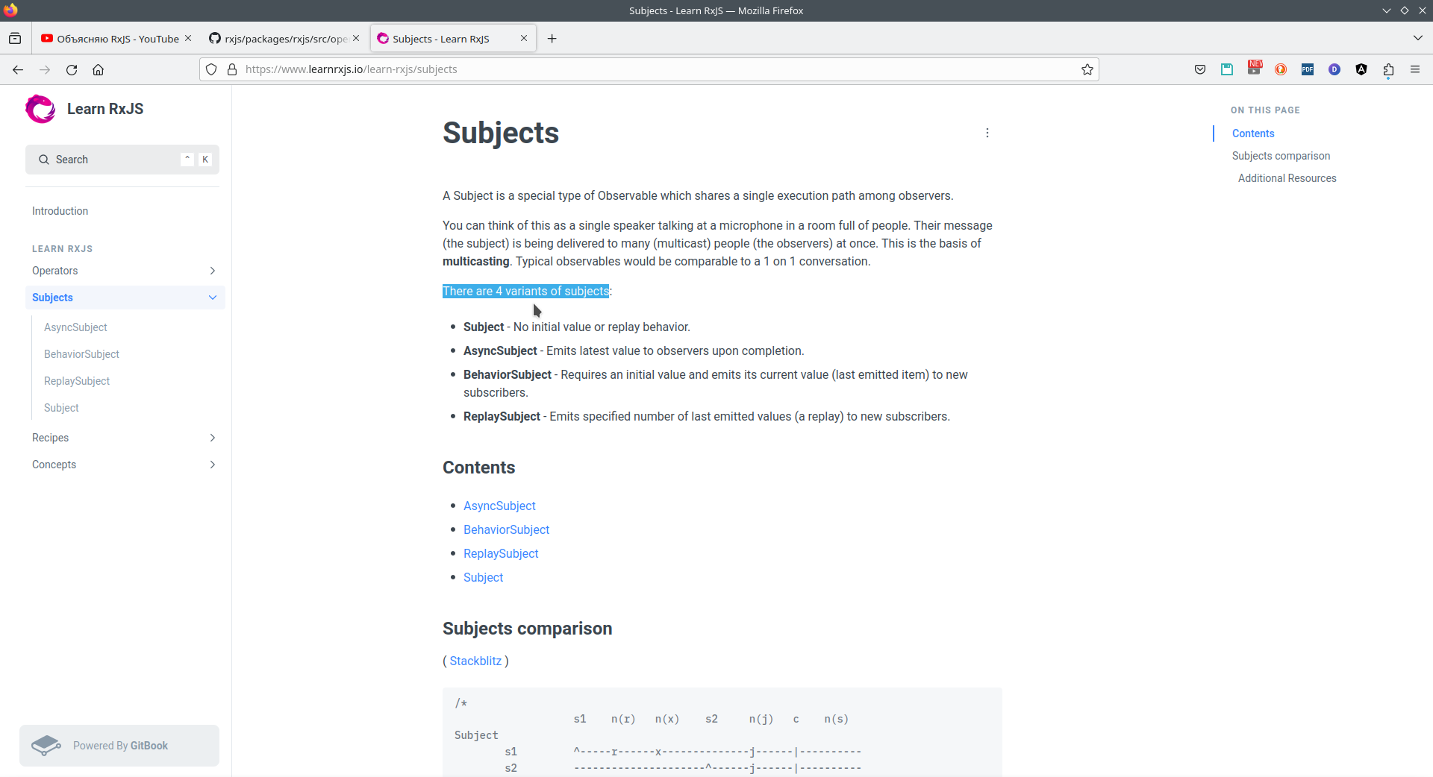Click the reload page icon
Viewport: 1433px width, 777px height.
pos(72,69)
